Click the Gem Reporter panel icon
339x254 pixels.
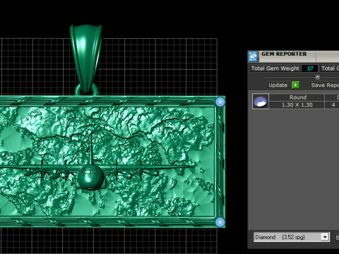[x=253, y=56]
